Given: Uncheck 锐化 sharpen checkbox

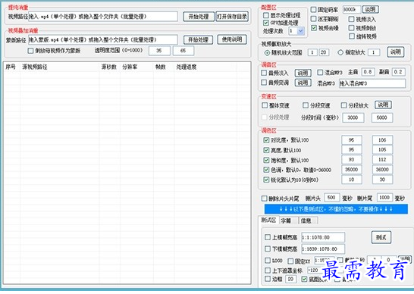Looking at the screenshot, I should tap(266, 180).
